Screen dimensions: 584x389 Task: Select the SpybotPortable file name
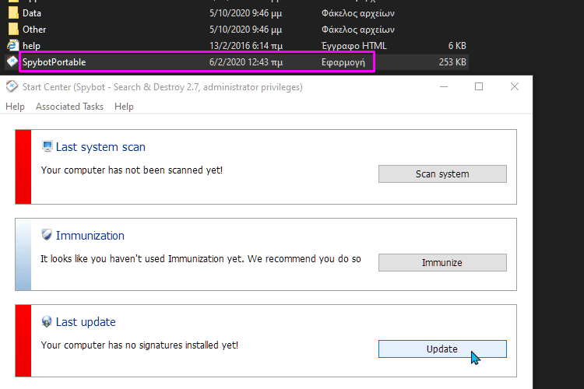[54, 62]
